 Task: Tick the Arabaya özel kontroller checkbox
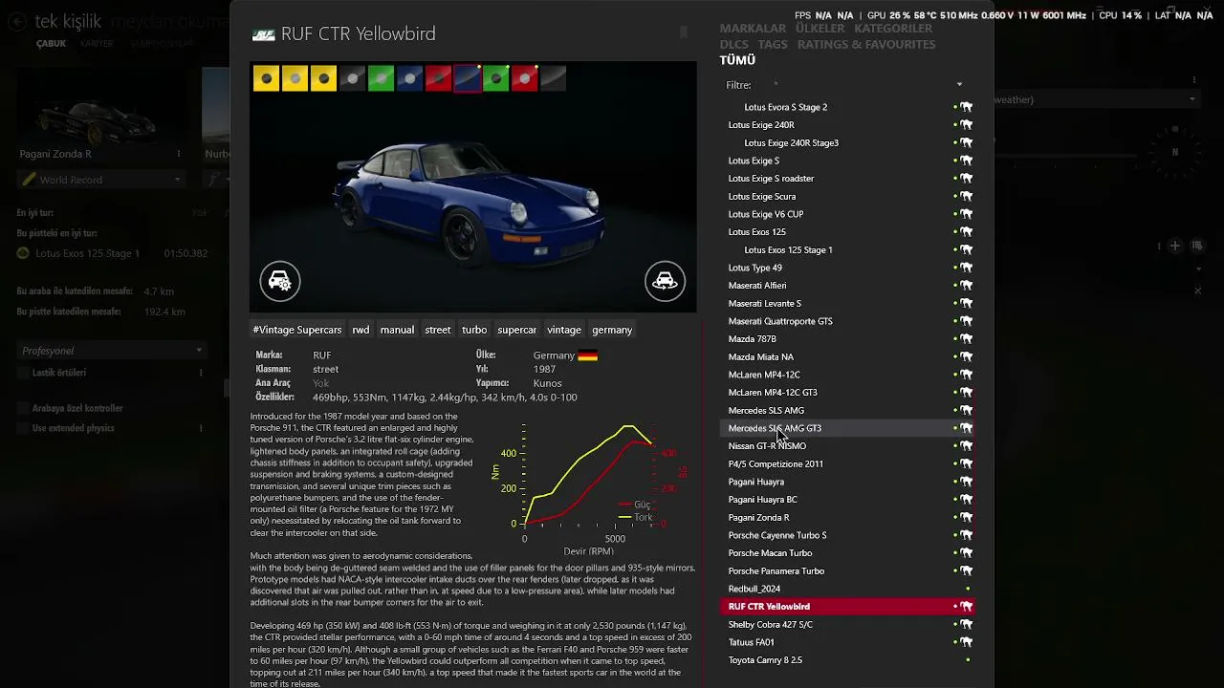23,408
